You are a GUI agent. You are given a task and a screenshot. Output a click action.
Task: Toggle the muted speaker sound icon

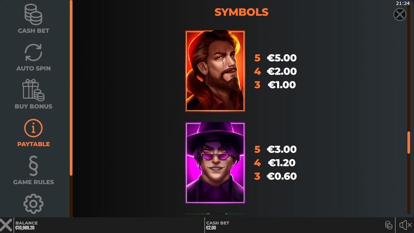pos(405,225)
